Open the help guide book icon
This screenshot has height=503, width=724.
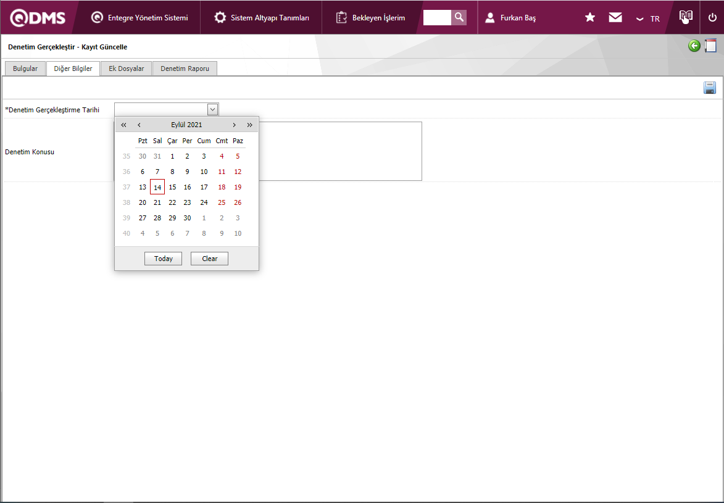tap(686, 17)
